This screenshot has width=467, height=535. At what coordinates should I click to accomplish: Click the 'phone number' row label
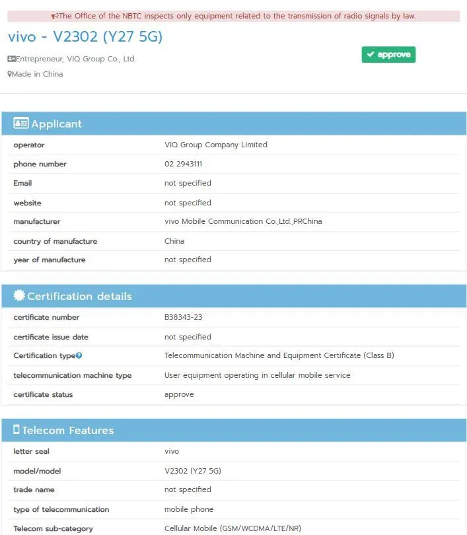[x=40, y=164]
